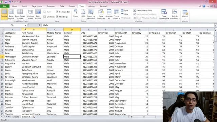This screenshot has height=122, width=217.
Task: Switch to the Home tab
Action: pyautogui.click(x=15, y=6)
